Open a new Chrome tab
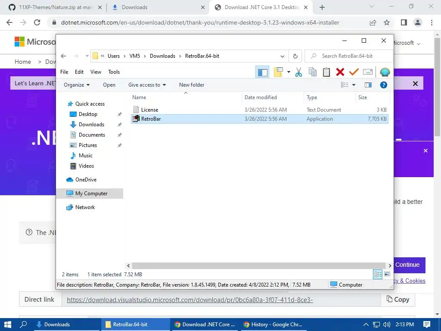Viewport: 441px width, 331px height. tap(322, 7)
